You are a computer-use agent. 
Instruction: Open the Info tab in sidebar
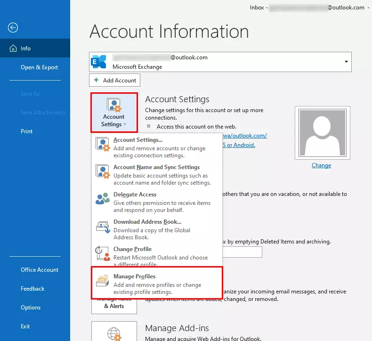tap(35, 48)
